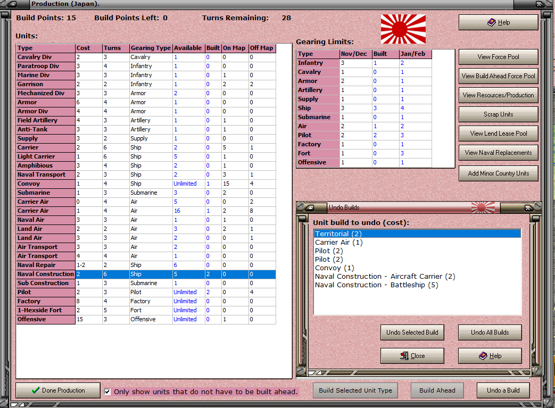Select Naval Construction - Aircraft Carrier (2)
The image size is (555, 408).
[x=417, y=277]
